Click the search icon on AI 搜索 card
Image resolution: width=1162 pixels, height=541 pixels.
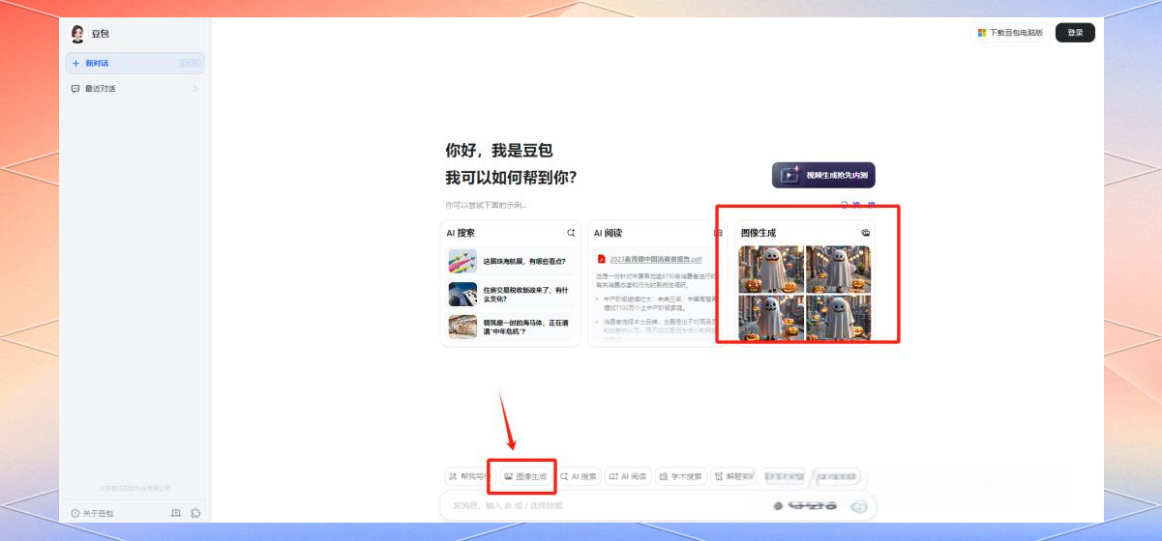[571, 233]
